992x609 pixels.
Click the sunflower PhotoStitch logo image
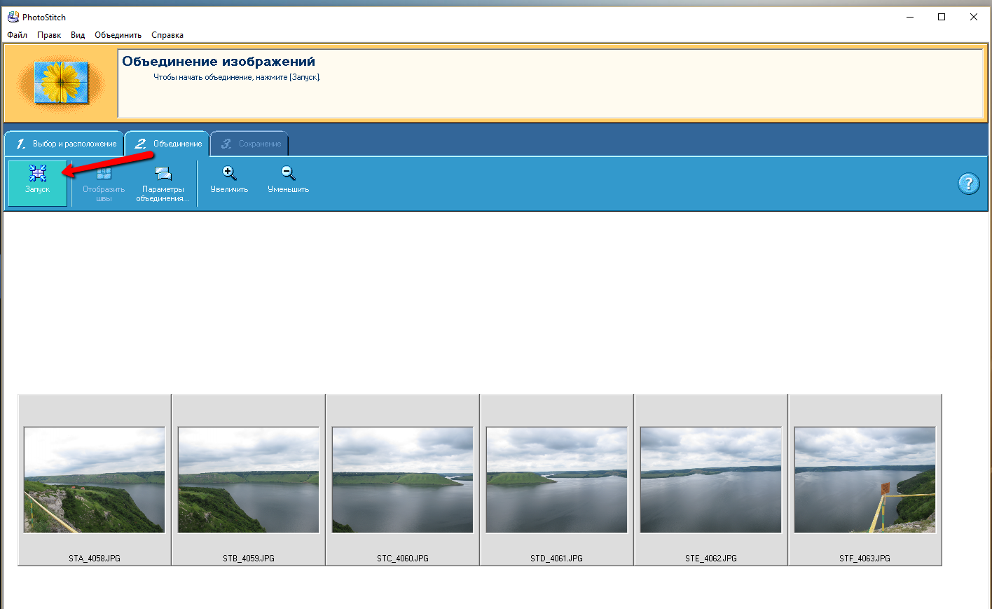62,83
